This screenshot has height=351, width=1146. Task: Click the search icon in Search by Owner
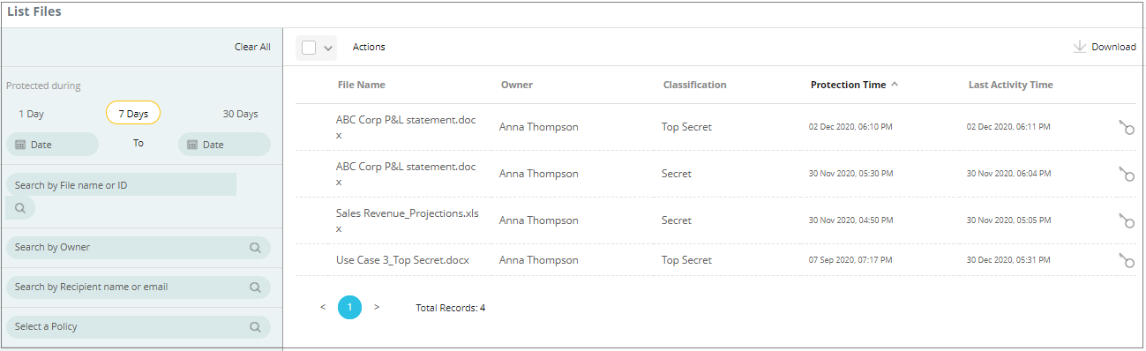coord(255,248)
